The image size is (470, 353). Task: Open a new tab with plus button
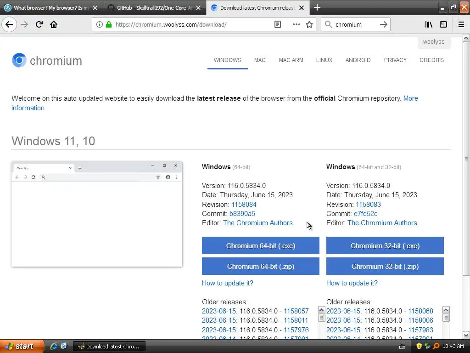317,7
